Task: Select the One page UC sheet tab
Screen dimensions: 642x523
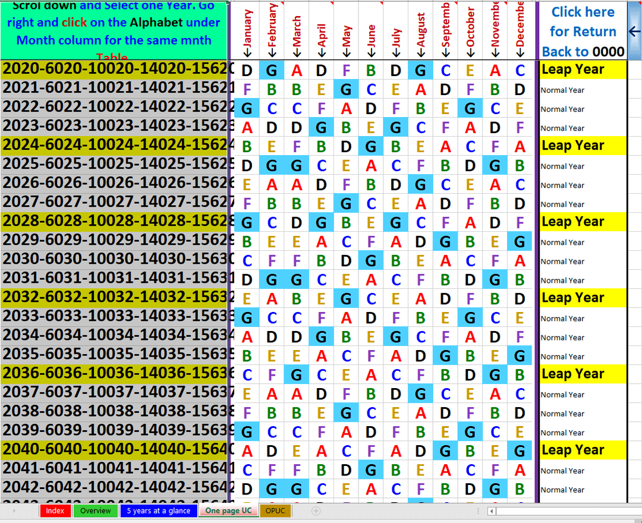Action: 228,511
